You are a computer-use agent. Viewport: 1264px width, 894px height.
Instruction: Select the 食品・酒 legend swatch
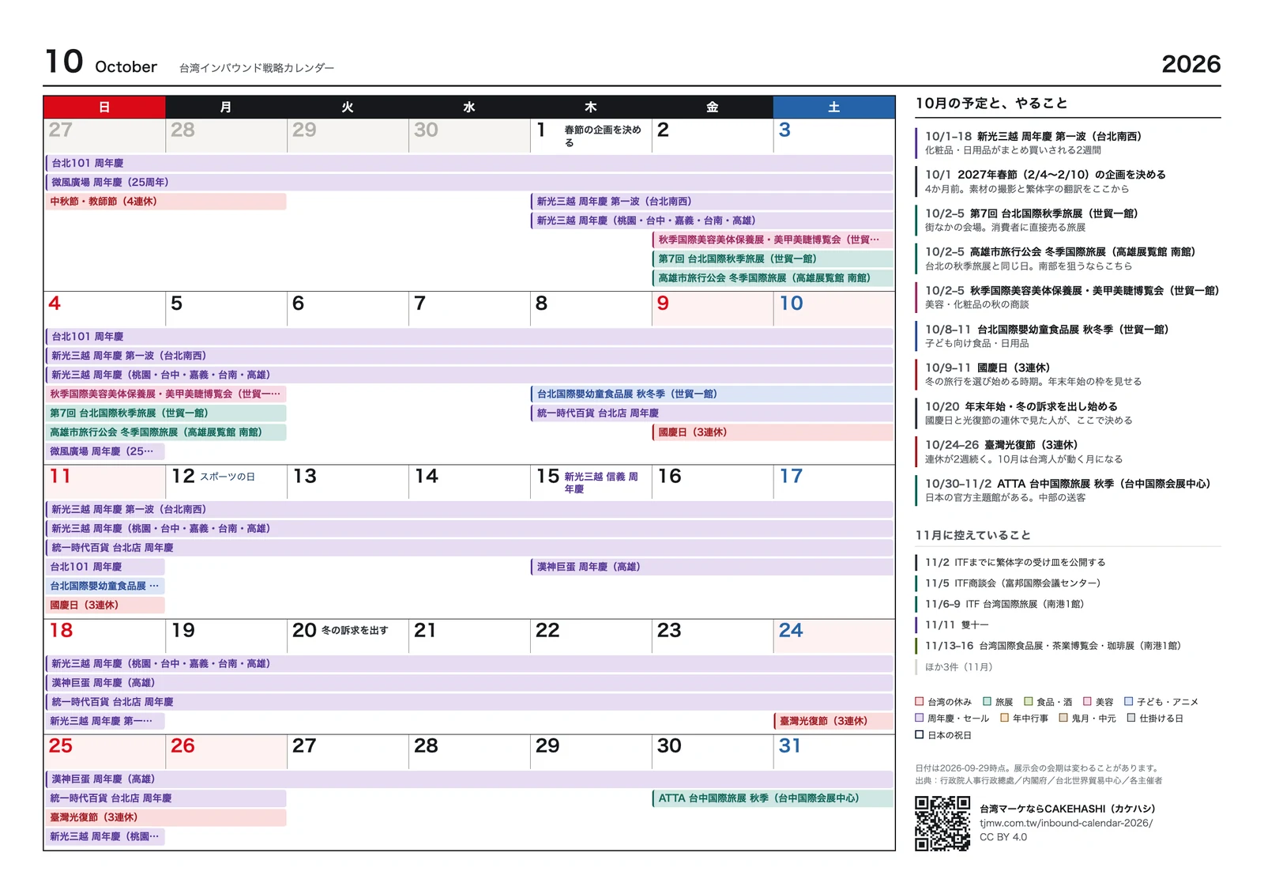pos(1029,701)
